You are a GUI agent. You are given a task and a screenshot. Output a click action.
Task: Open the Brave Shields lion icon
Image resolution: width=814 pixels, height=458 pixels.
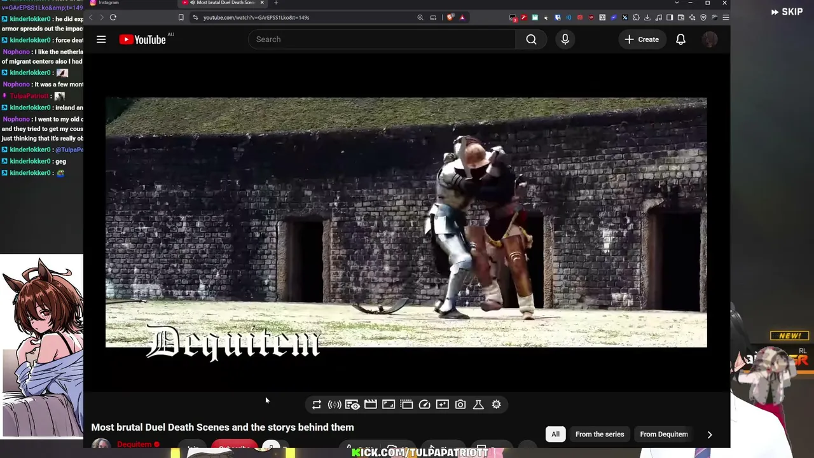coord(450,17)
